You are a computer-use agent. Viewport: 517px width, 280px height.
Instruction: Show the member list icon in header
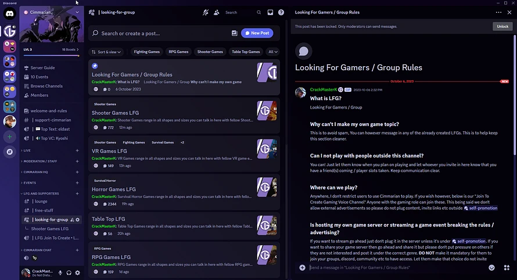tap(217, 13)
